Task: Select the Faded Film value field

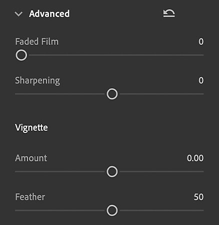Action: (201, 41)
